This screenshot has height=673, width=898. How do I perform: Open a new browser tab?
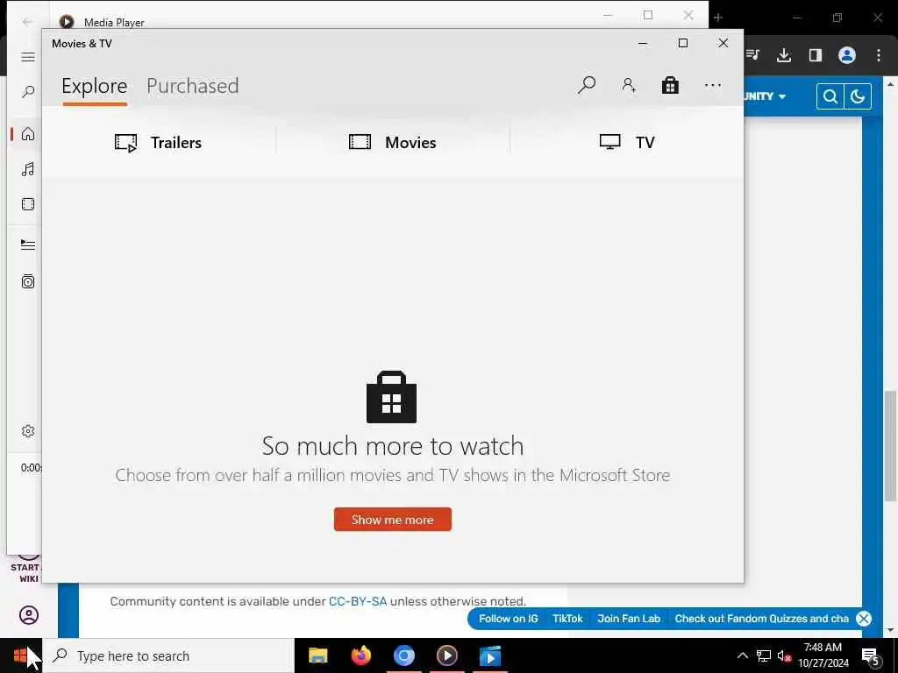tap(718, 18)
